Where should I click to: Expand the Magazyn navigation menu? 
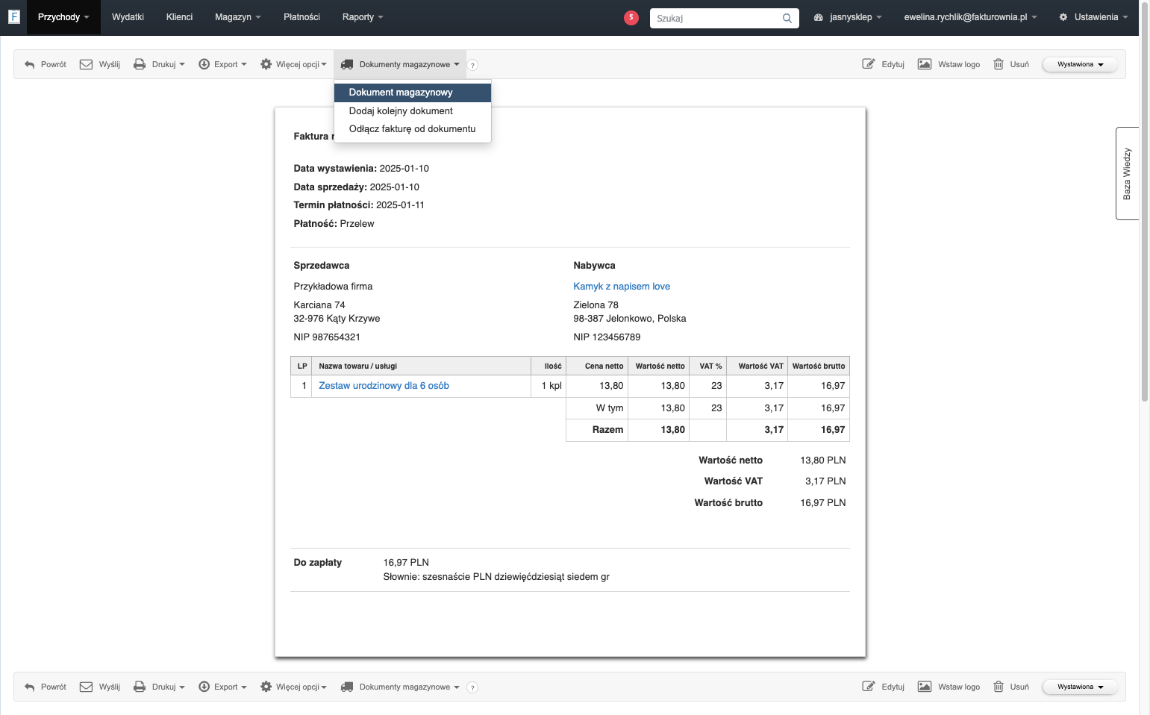[x=237, y=17]
